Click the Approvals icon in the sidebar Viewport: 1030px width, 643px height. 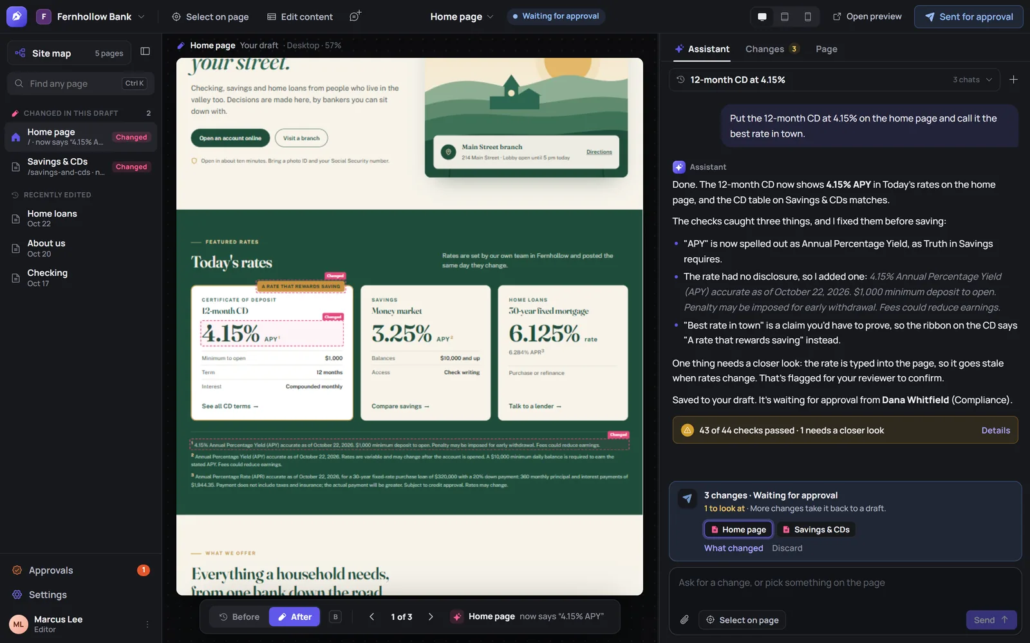click(17, 570)
